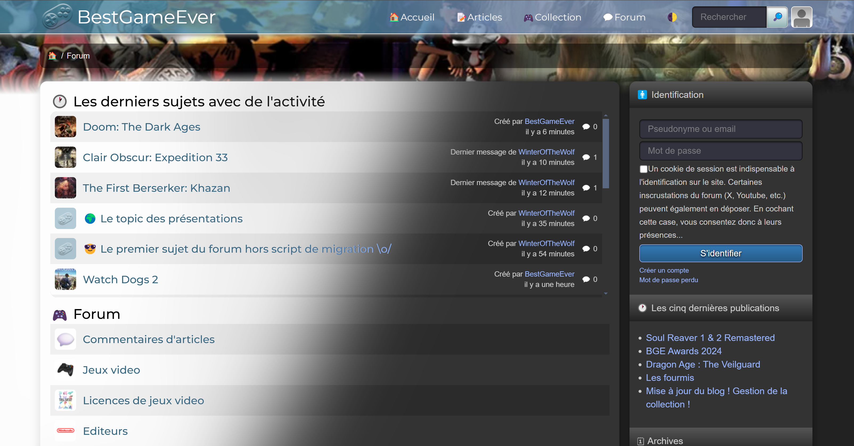Screen dimensions: 854x446
Task: Click the comment bubble icon on Khazan row
Action: (586, 188)
